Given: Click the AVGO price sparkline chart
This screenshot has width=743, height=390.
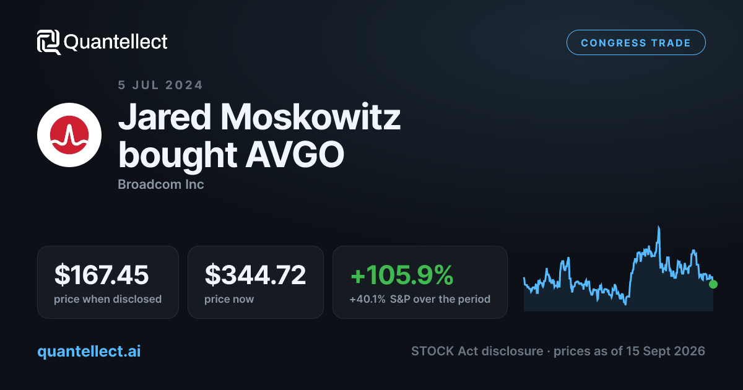Looking at the screenshot, I should point(619,267).
